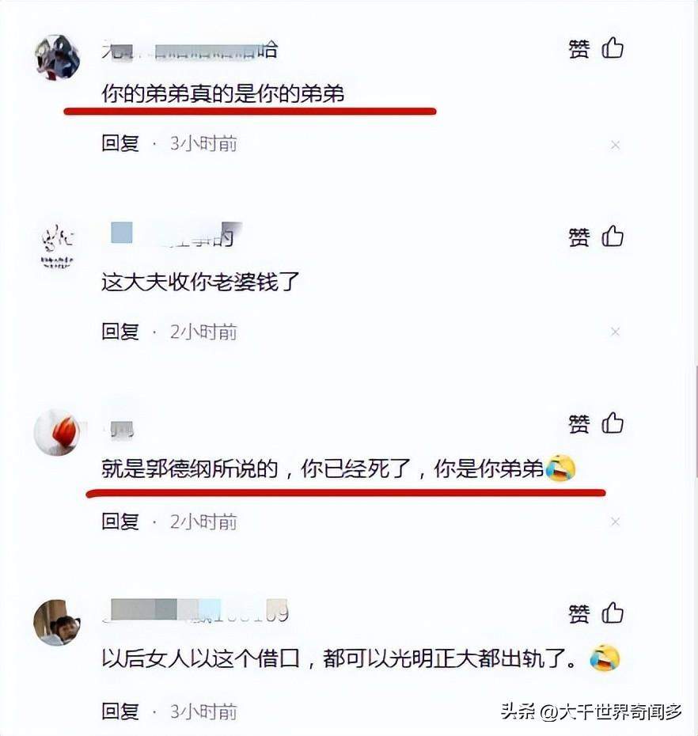
Task: Like the comment '你的弟弟真的是你的弟弟'
Action: [x=613, y=47]
